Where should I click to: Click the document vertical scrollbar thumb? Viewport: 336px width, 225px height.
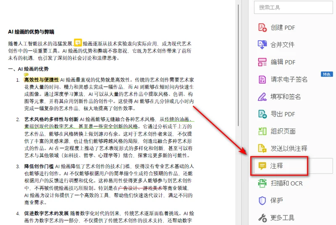(238, 66)
